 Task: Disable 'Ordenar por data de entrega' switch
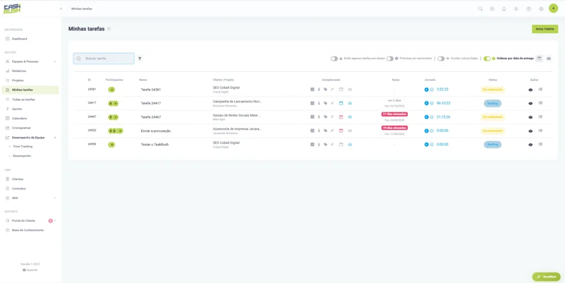[487, 58]
